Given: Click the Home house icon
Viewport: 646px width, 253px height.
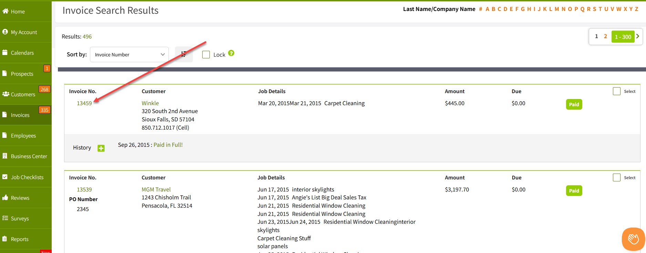Looking at the screenshot, I should 5,11.
